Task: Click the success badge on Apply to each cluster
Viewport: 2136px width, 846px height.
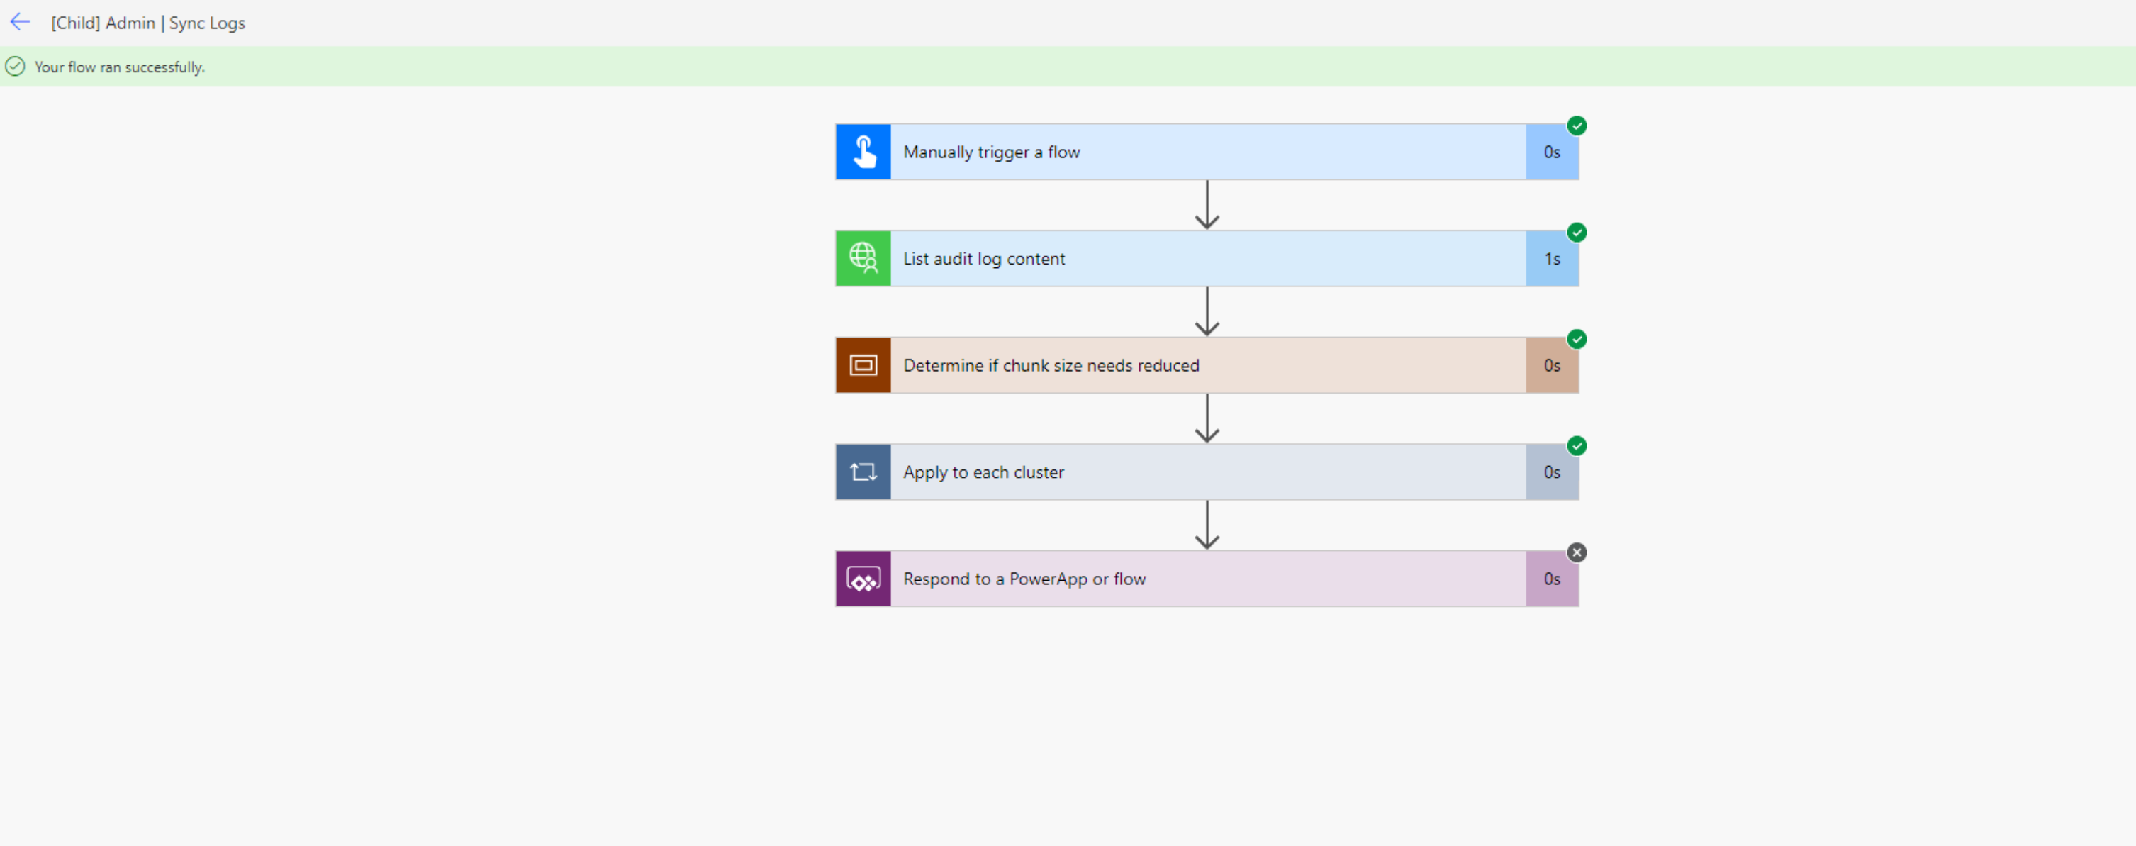Action: 1577,445
